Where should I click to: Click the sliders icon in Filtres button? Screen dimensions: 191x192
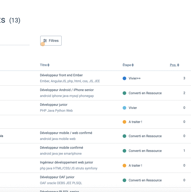tap(45, 41)
